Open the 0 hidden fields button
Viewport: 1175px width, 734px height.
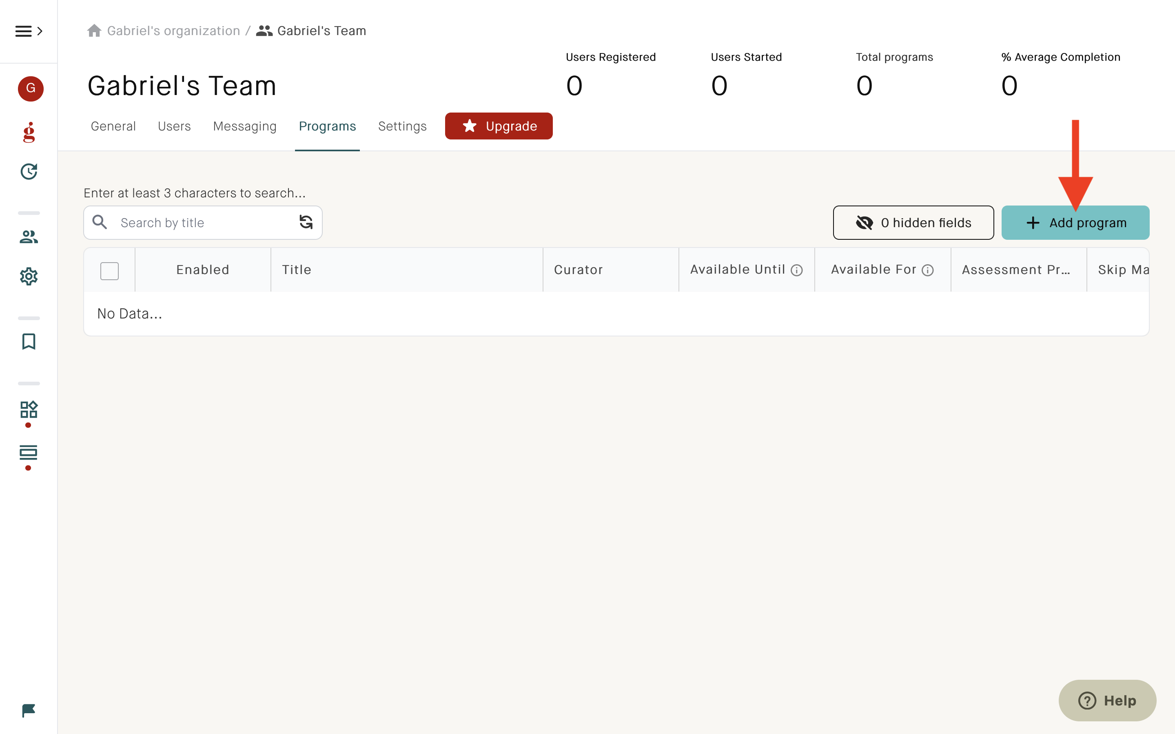coord(913,223)
